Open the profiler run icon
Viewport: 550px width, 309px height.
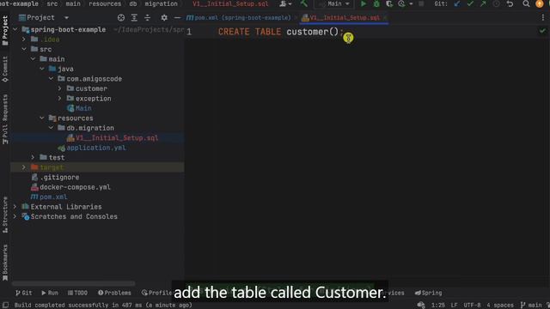pyautogui.click(x=401, y=3)
